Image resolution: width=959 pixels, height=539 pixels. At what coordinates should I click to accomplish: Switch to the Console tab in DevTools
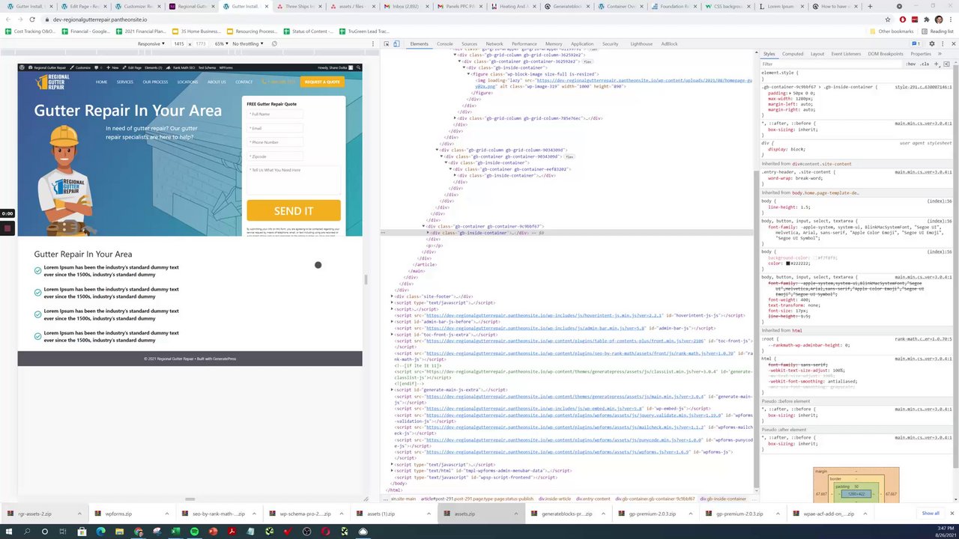click(445, 44)
